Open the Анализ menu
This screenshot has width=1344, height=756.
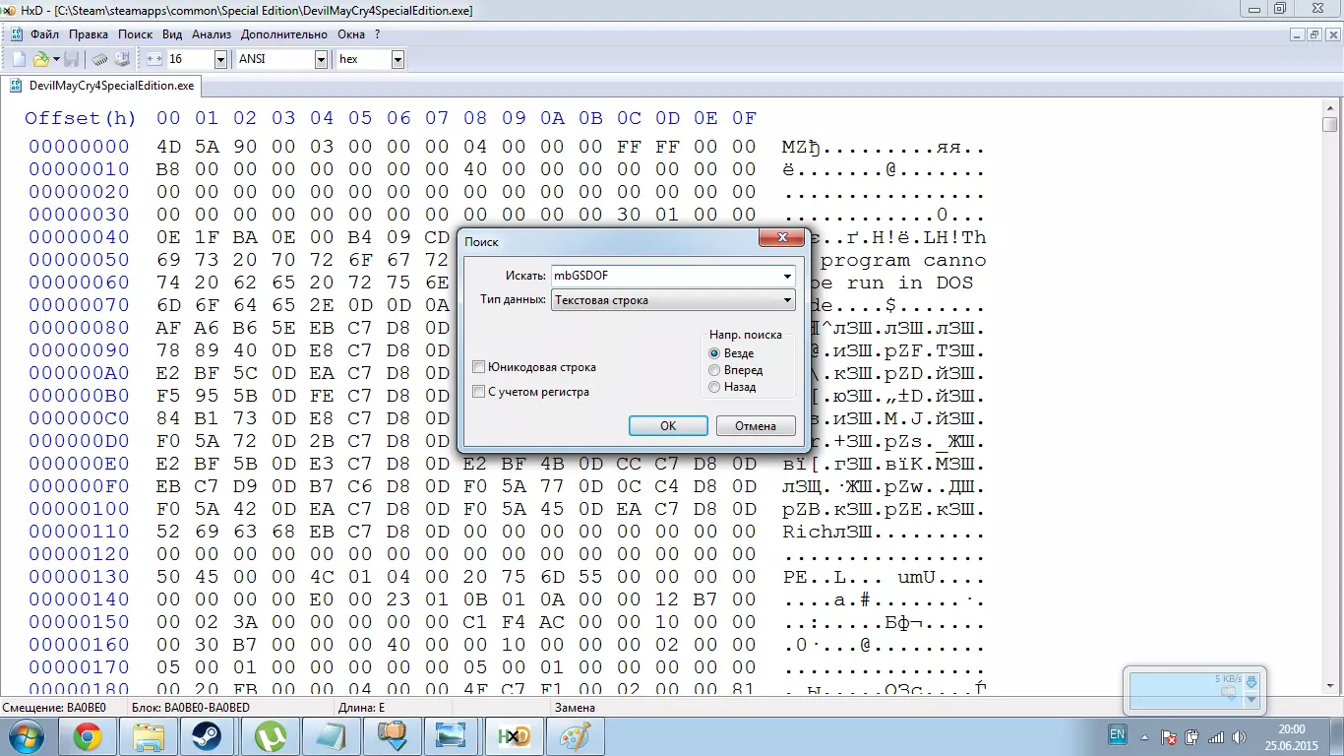[x=212, y=34]
